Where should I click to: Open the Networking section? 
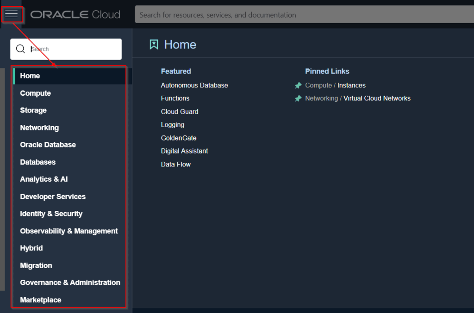click(39, 127)
